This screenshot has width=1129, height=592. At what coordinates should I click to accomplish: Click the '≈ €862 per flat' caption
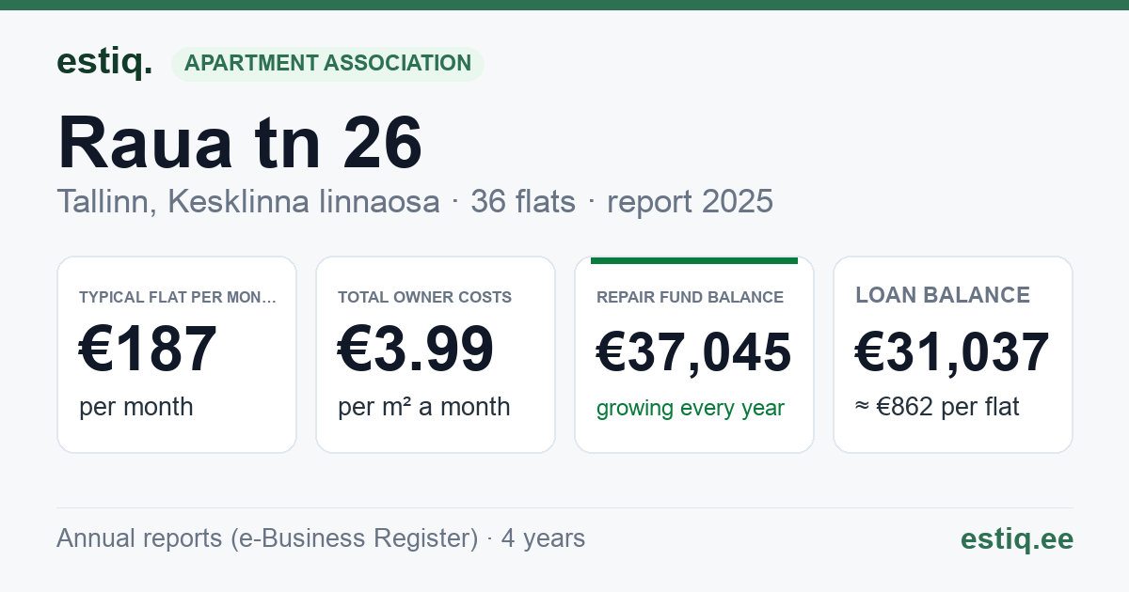937,408
